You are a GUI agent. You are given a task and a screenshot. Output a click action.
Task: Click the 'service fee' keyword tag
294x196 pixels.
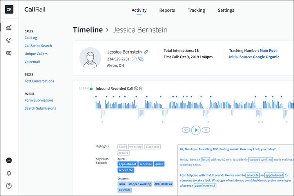(x=126, y=170)
